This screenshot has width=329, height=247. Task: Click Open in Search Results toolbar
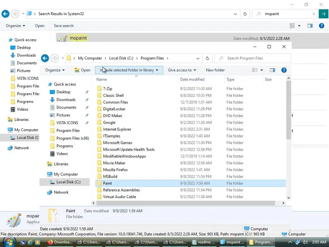40,26
